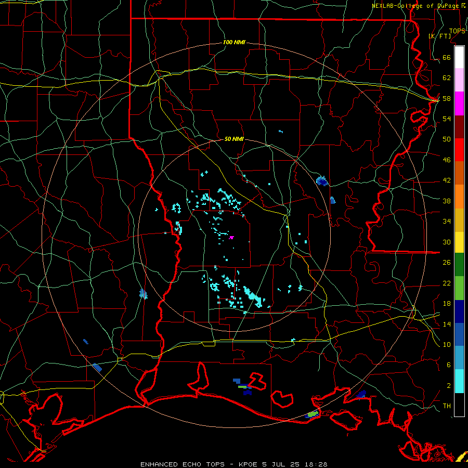Click the 50 NMI range ring label

click(x=234, y=139)
